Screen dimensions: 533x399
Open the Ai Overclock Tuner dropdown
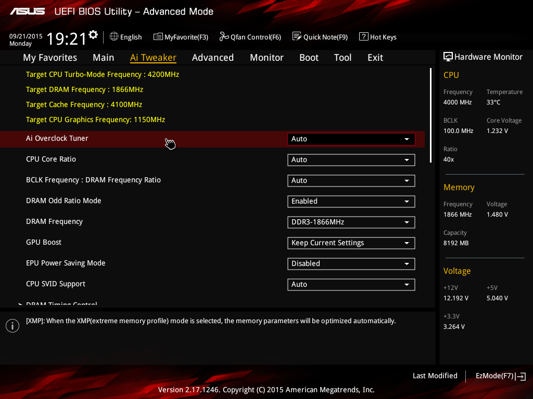tap(351, 139)
